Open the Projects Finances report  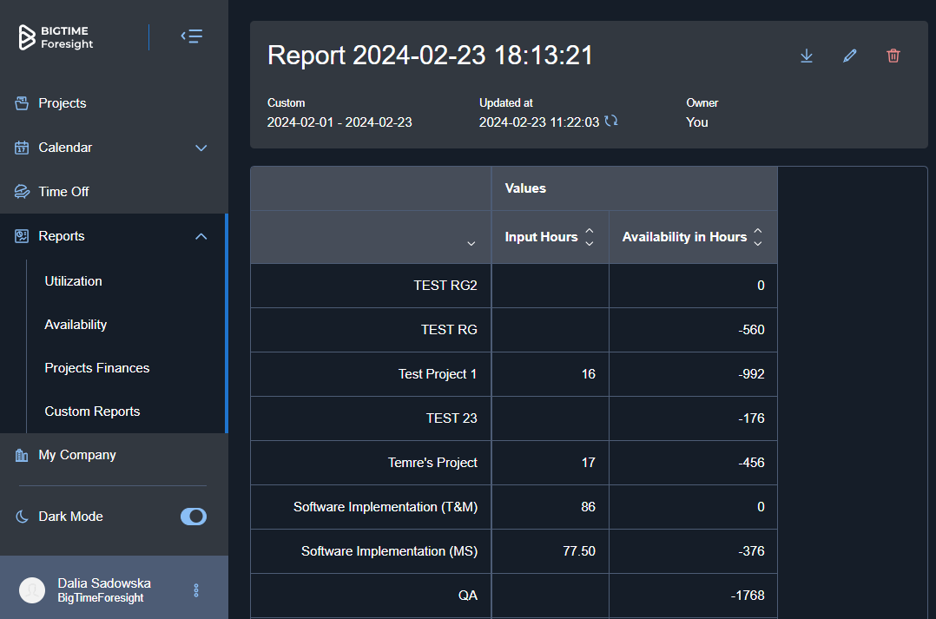point(97,368)
